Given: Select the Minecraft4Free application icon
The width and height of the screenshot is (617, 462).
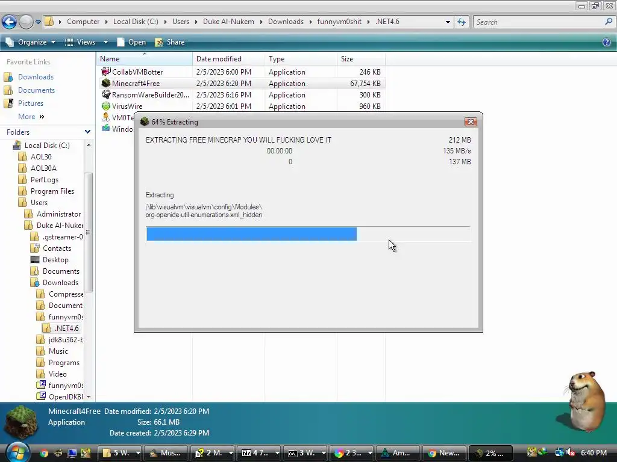Looking at the screenshot, I should (x=106, y=83).
